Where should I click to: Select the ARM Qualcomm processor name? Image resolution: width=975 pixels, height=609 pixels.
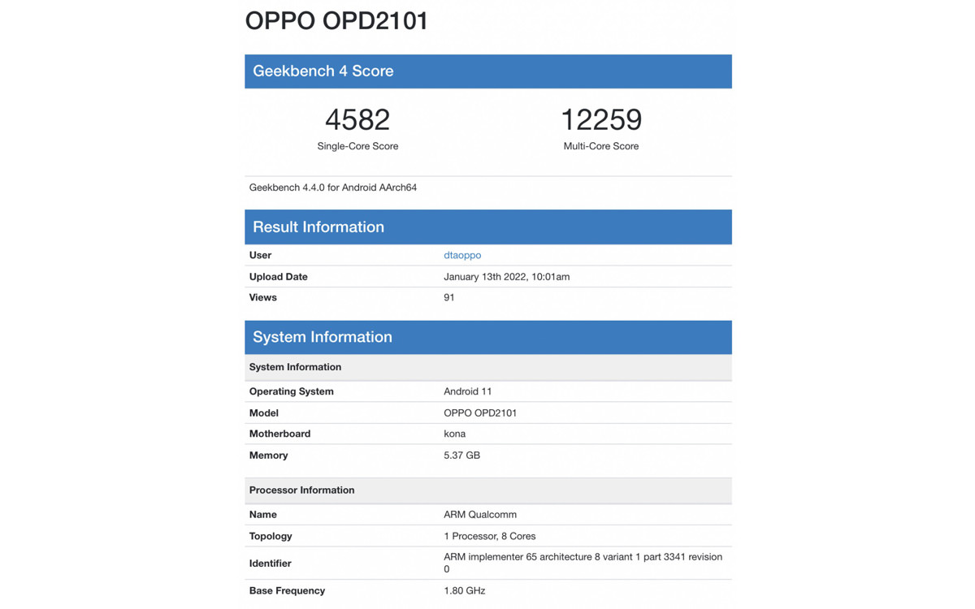click(480, 515)
